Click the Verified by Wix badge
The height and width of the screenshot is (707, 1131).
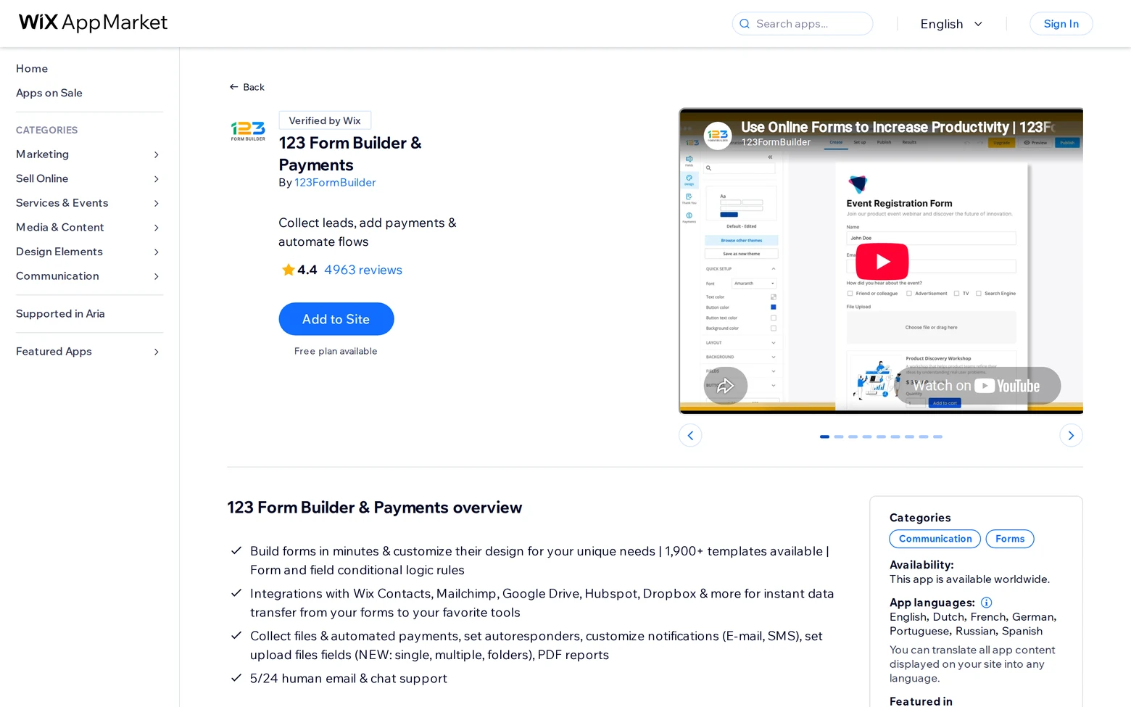(325, 120)
